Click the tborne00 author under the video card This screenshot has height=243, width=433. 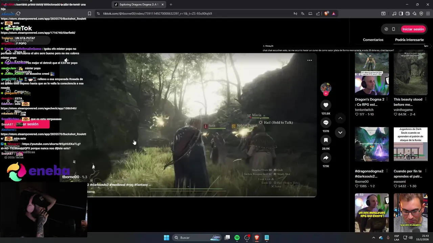pos(362,182)
